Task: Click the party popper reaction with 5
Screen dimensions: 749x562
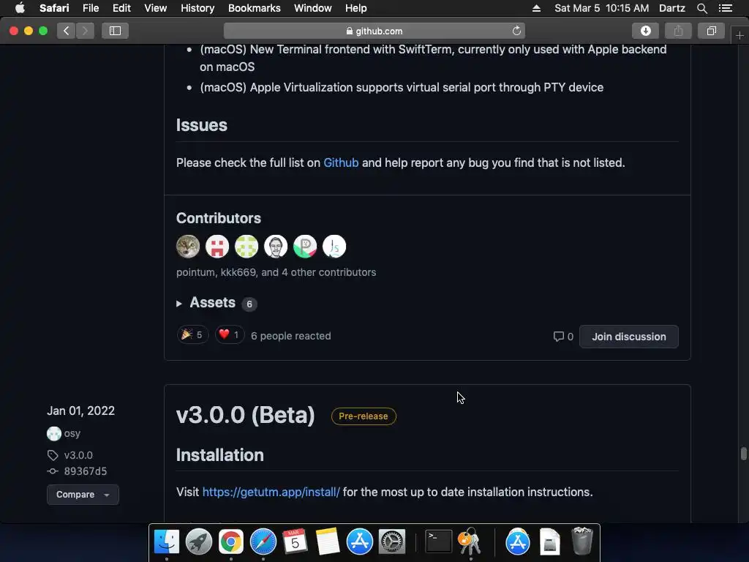Action: 192,335
